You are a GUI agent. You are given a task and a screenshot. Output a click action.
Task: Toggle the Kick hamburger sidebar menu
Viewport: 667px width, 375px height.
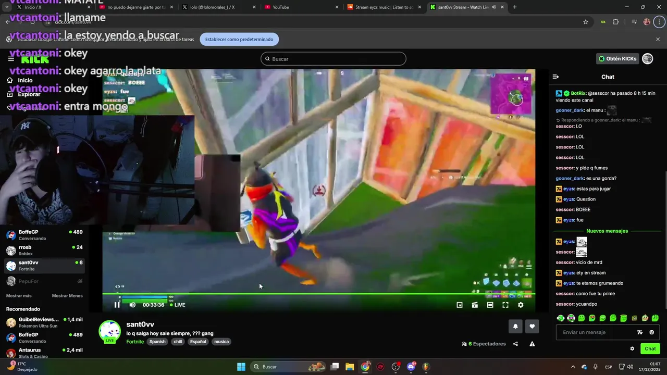11,59
